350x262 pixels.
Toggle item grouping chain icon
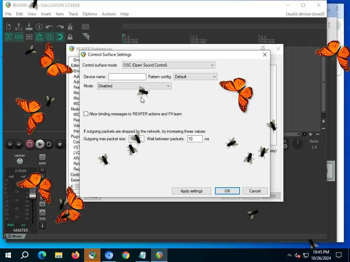[19, 37]
